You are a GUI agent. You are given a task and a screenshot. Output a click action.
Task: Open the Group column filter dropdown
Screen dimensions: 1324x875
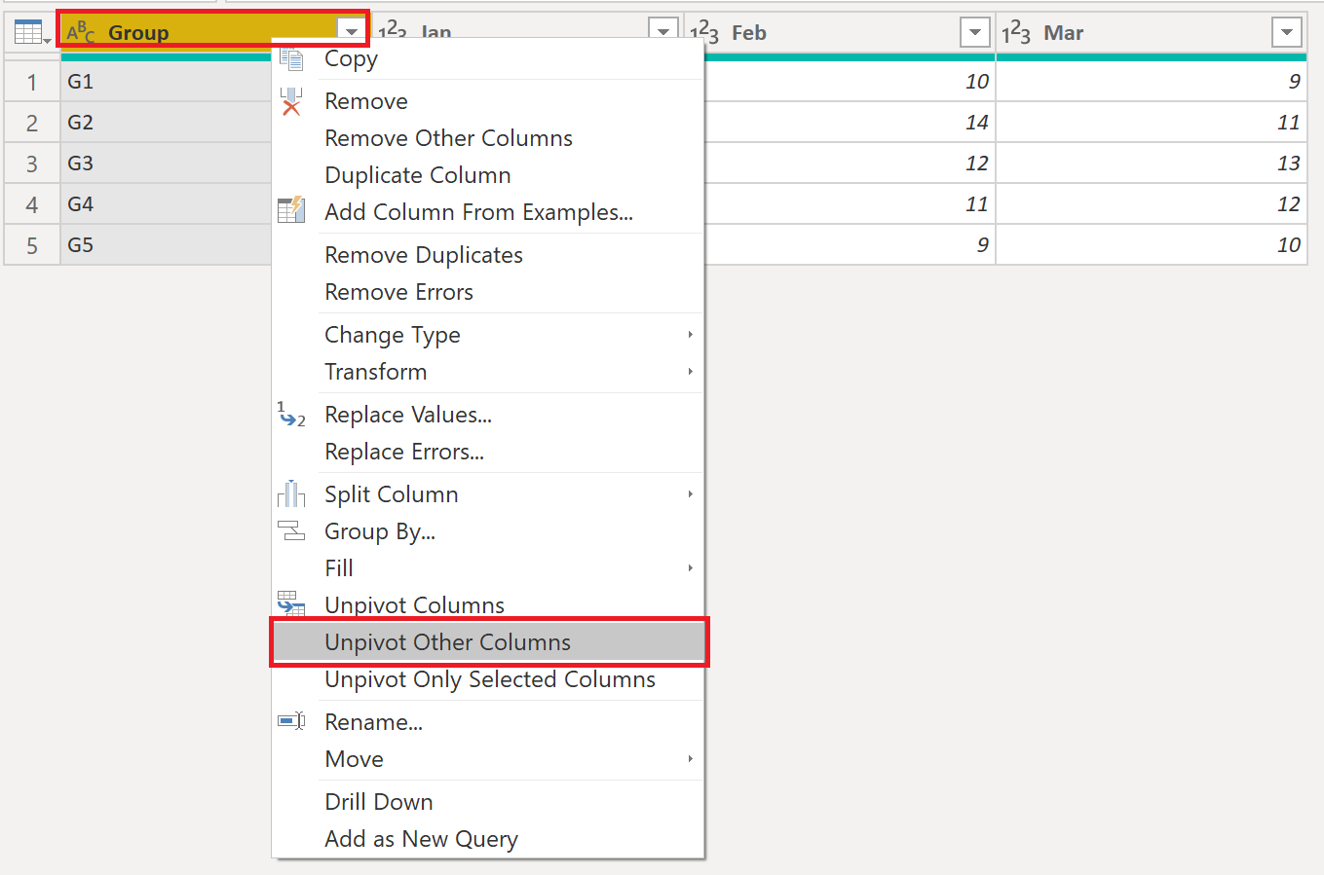click(x=352, y=33)
